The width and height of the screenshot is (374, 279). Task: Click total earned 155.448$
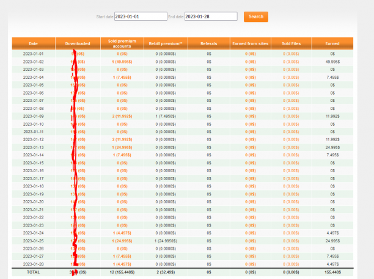332,272
